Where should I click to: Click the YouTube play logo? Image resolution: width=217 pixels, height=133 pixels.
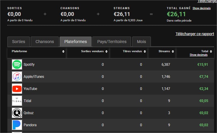pyautogui.click(x=17, y=89)
